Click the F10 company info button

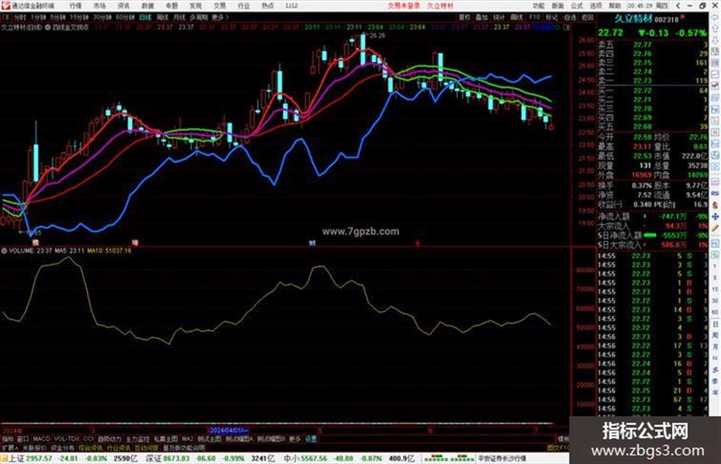pyautogui.click(x=534, y=17)
